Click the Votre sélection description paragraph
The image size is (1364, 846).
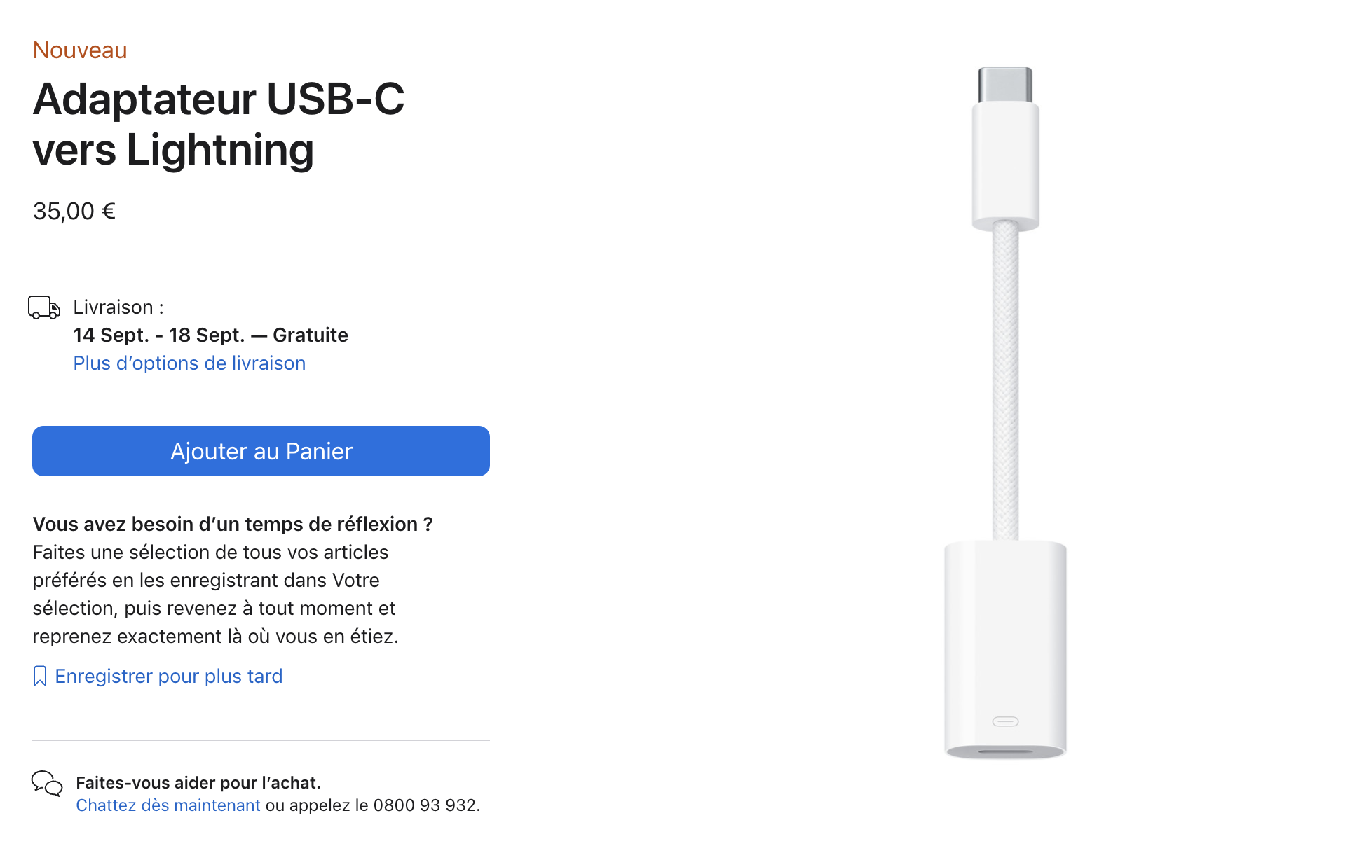pyautogui.click(x=215, y=594)
